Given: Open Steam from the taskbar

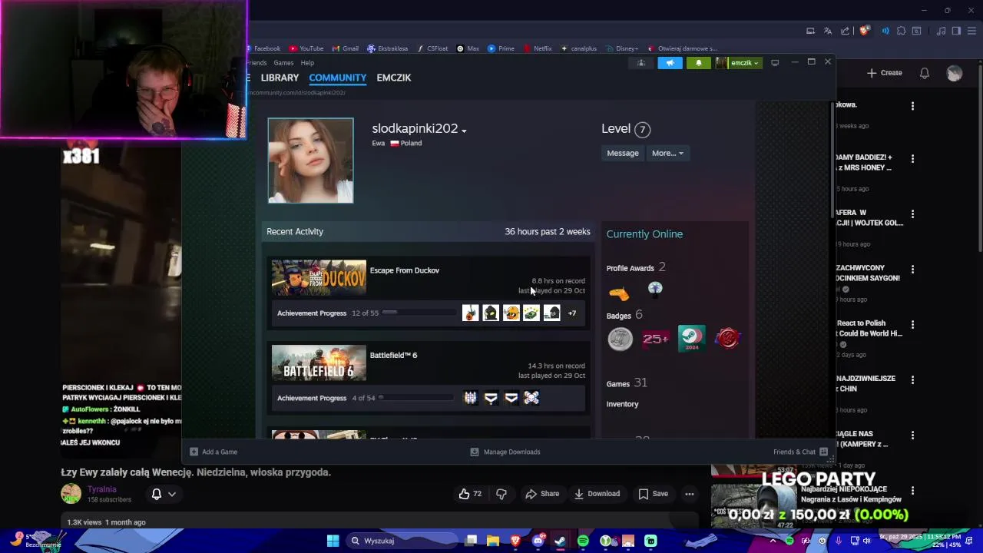Looking at the screenshot, I should [561, 541].
